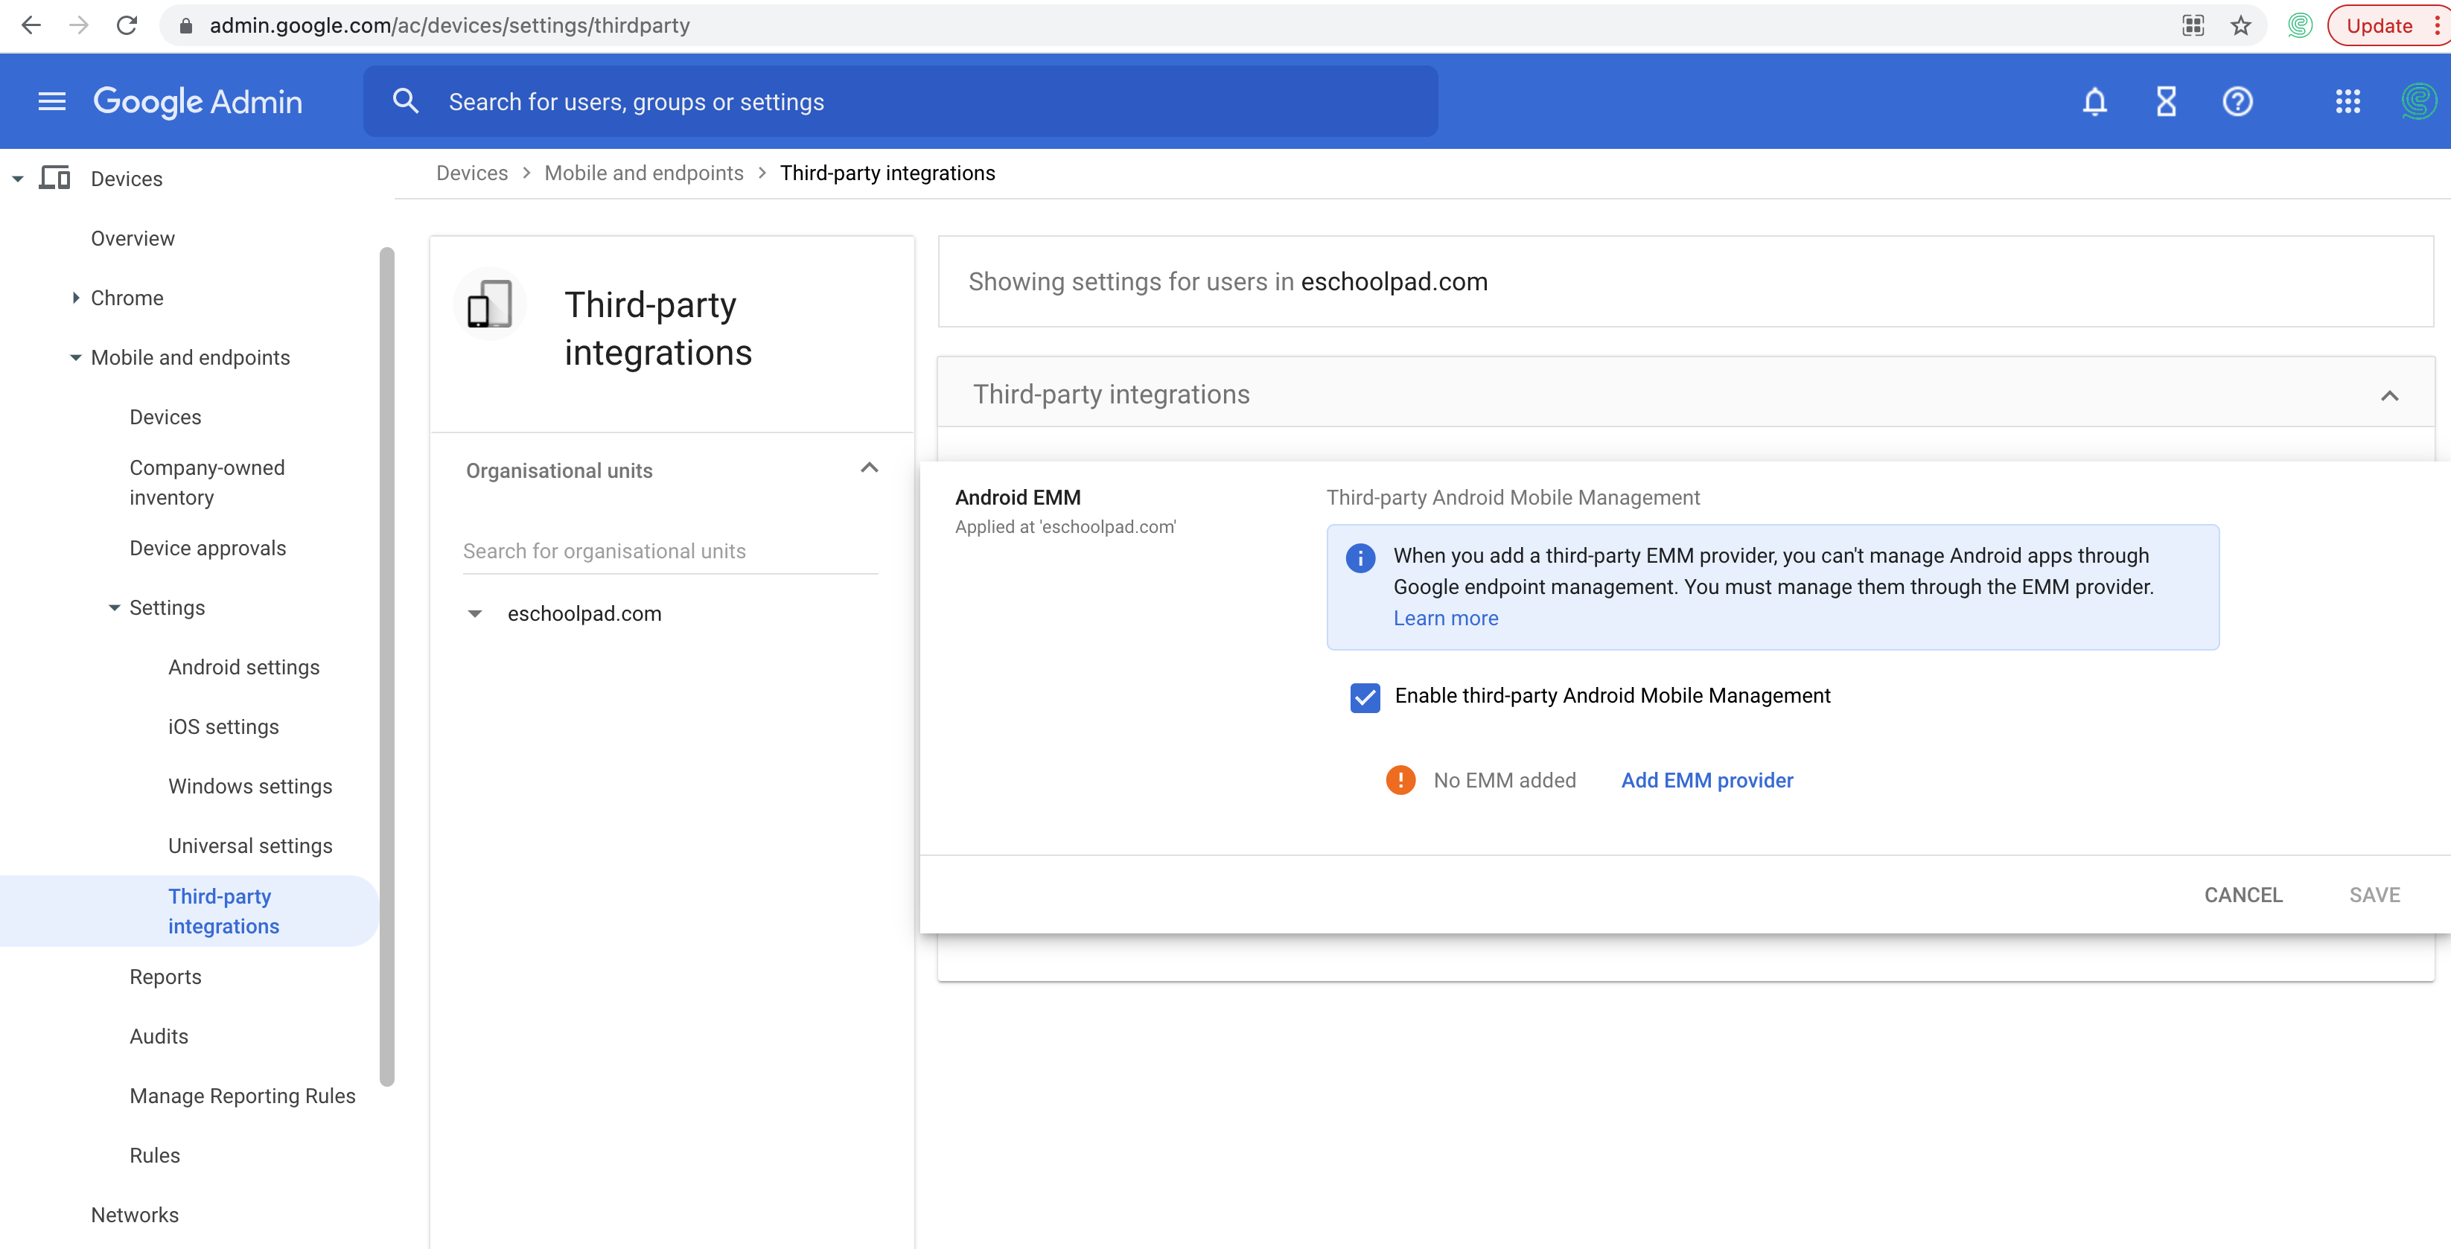This screenshot has width=2451, height=1249.
Task: Open Google Admin help
Action: tap(2238, 102)
